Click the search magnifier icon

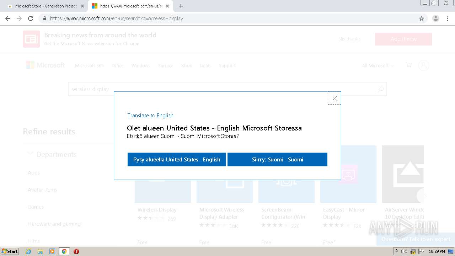pos(381,89)
